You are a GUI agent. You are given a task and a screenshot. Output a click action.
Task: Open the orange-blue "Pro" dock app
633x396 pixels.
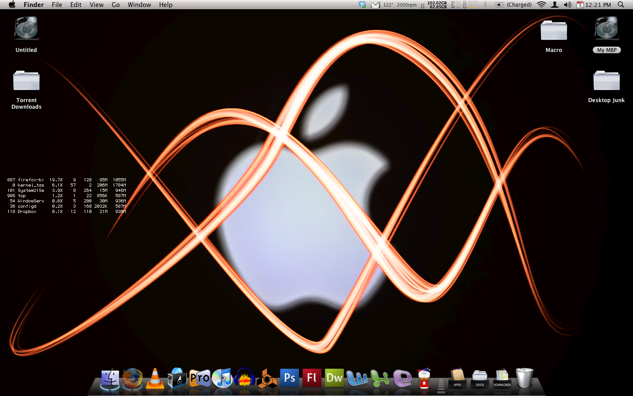(200, 378)
